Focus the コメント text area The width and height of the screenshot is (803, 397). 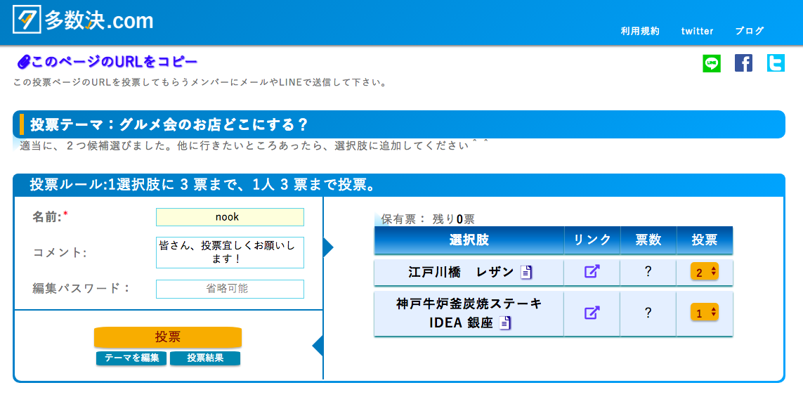[230, 252]
